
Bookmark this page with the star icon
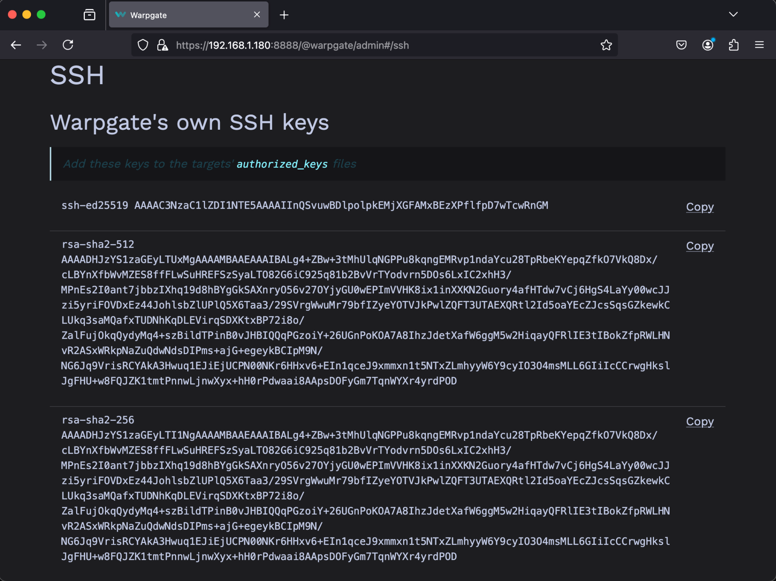tap(606, 45)
